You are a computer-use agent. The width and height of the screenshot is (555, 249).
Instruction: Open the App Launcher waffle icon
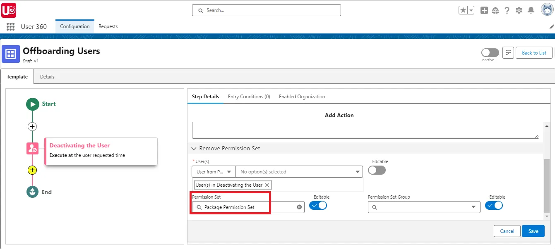pyautogui.click(x=10, y=27)
